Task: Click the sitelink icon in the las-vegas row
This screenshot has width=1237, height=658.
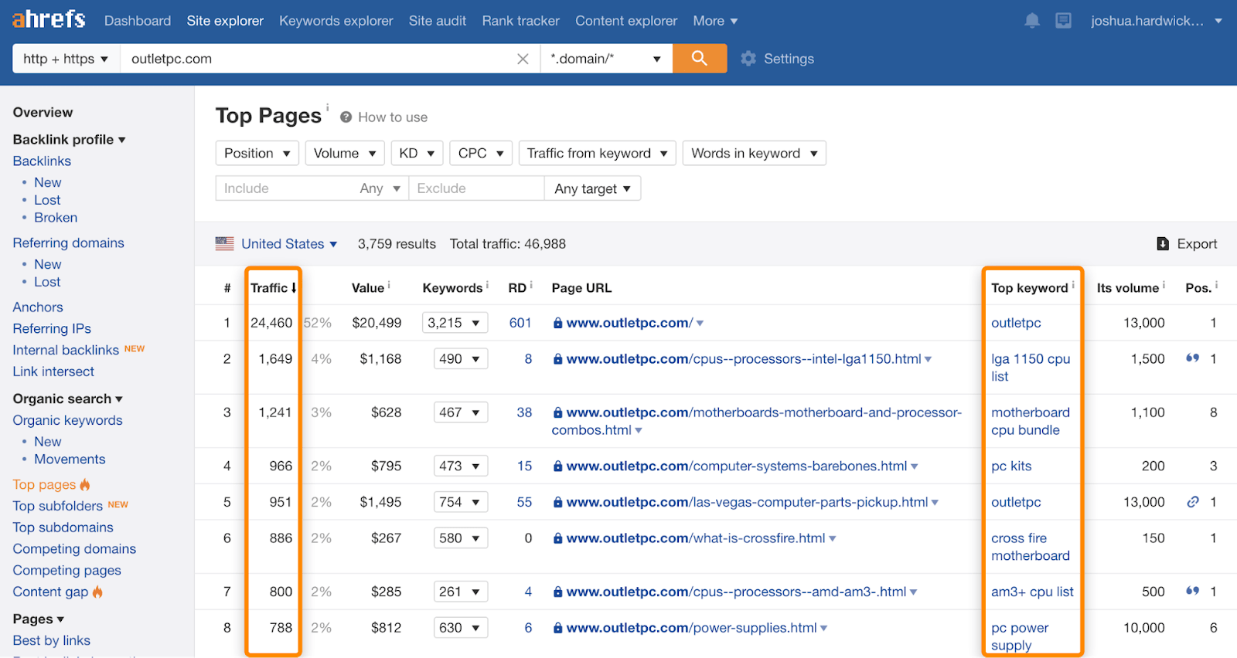Action: [x=1193, y=502]
